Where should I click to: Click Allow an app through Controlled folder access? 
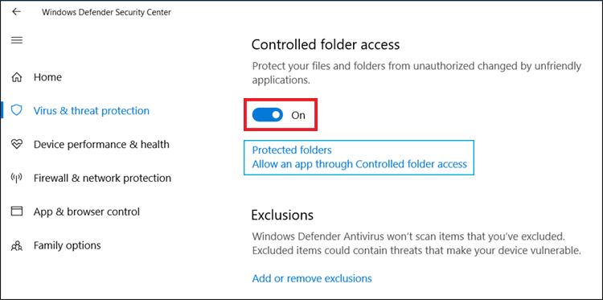359,164
